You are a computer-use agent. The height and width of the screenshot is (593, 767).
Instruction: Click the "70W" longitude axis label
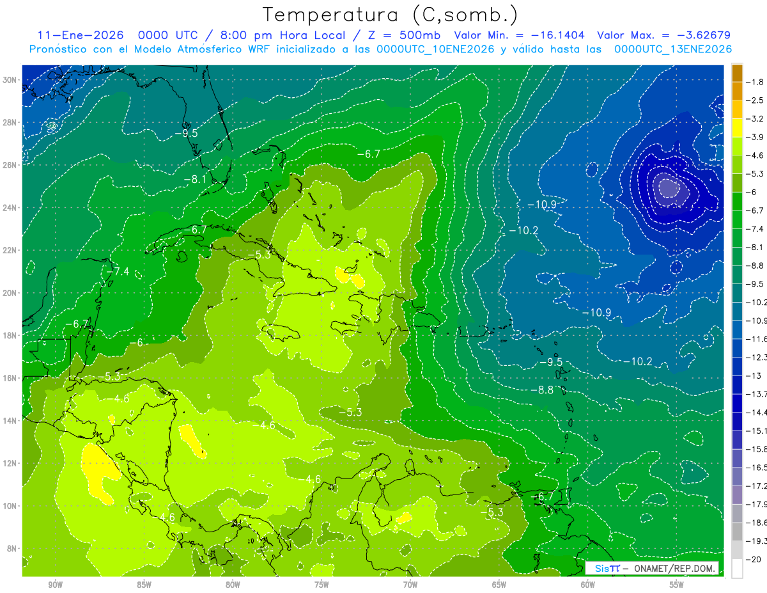coord(410,585)
